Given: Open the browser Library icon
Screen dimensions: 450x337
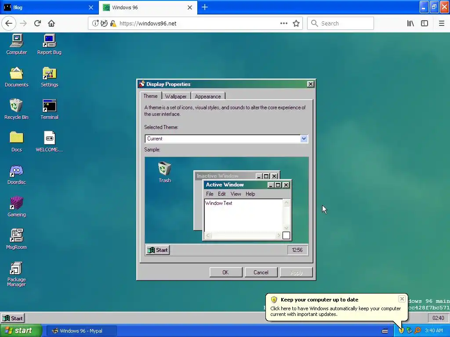Looking at the screenshot, I should [410, 23].
